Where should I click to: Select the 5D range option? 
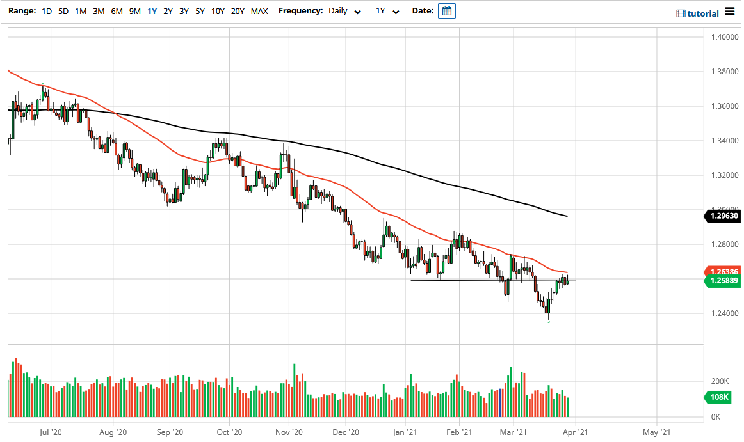point(62,11)
